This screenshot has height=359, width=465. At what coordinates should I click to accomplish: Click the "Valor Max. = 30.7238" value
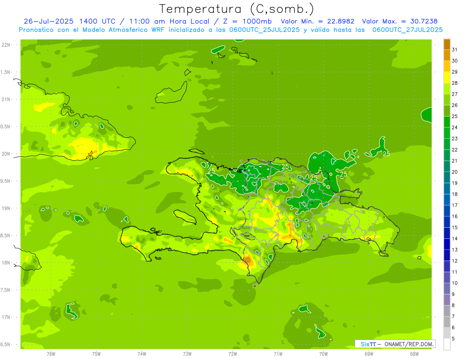pyautogui.click(x=400, y=21)
